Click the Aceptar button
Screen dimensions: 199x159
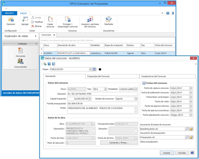pos(167,153)
